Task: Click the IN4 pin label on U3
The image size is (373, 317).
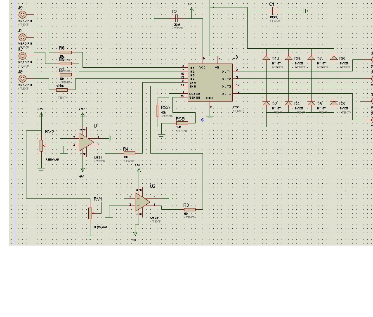Action: point(192,79)
